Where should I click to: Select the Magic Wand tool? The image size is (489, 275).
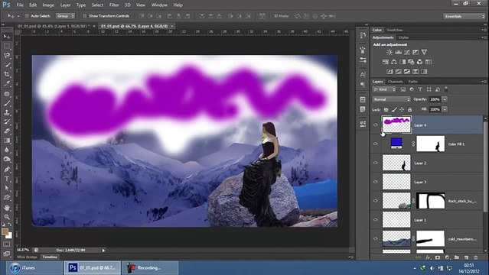(7, 65)
